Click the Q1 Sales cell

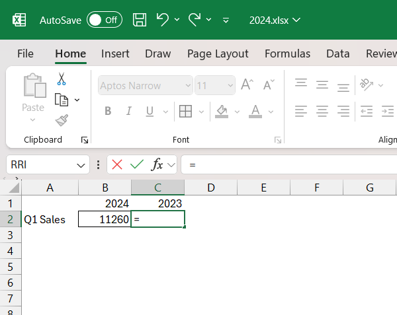pyautogui.click(x=50, y=219)
